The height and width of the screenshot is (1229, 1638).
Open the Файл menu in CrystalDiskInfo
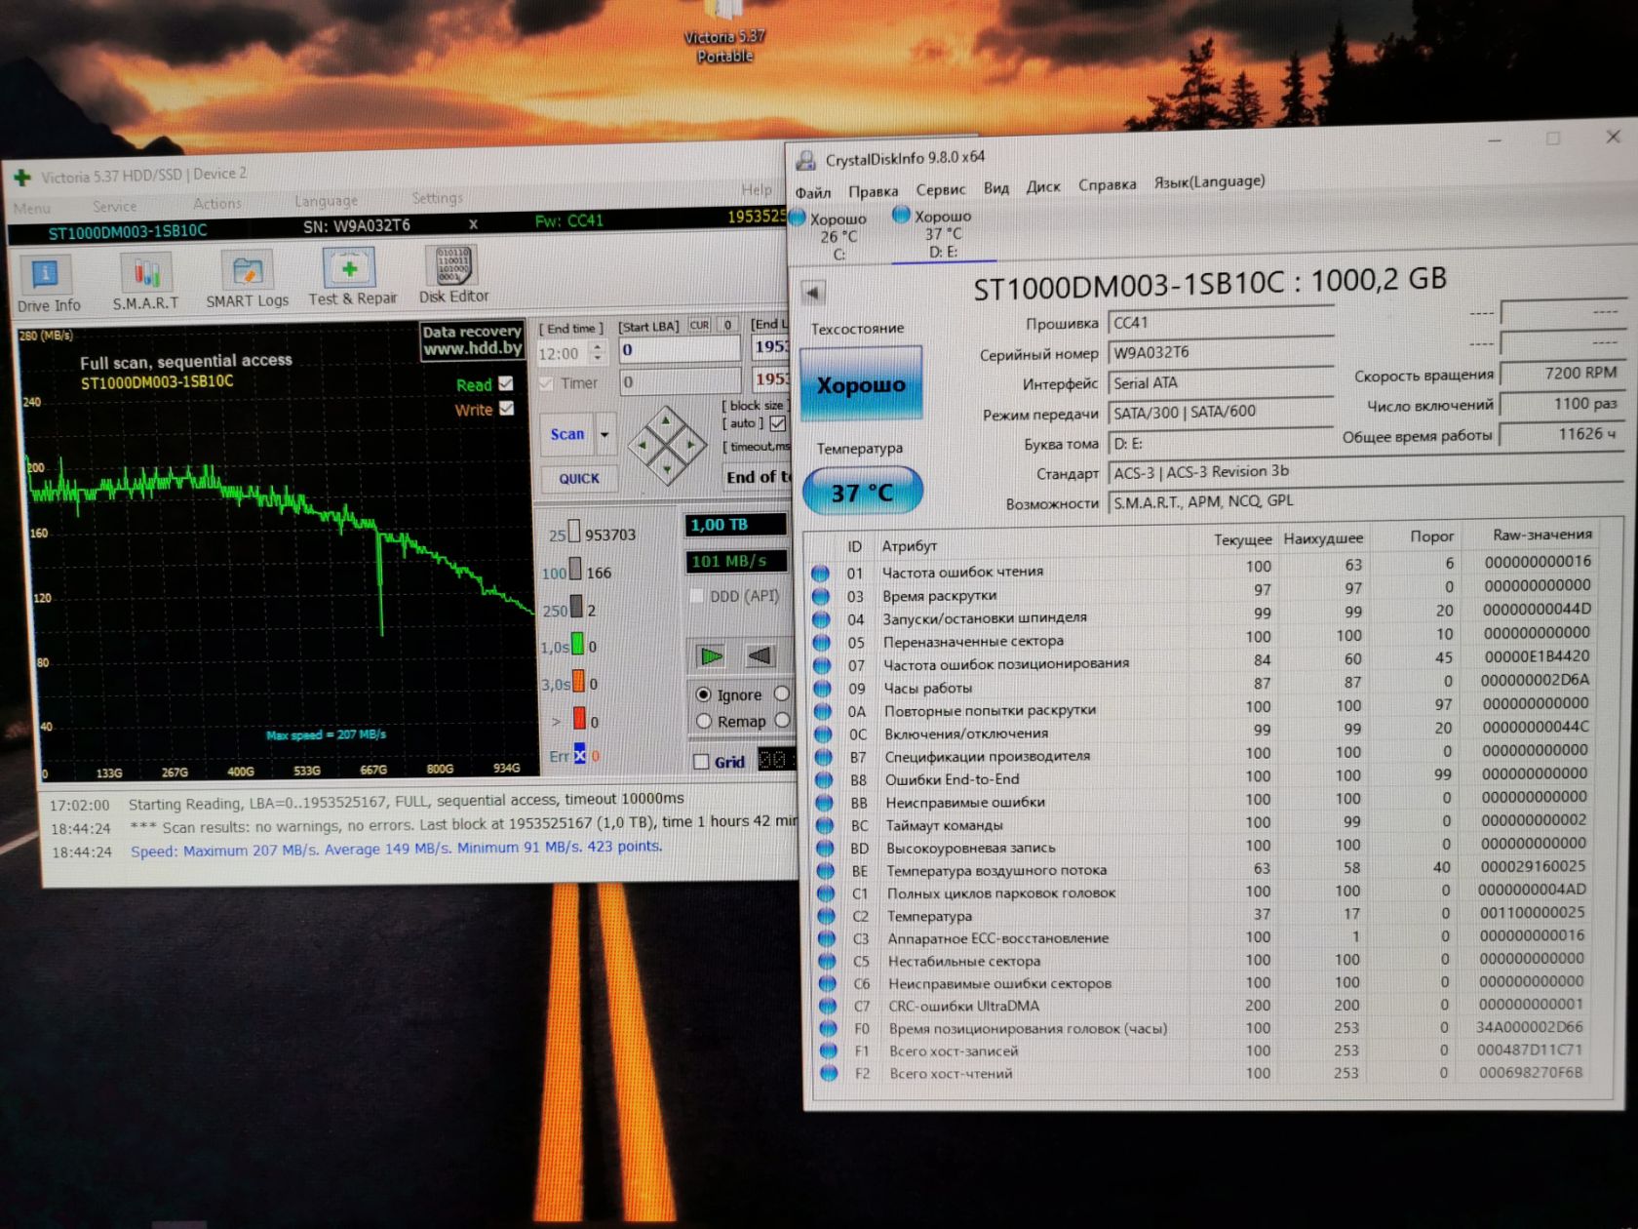click(812, 192)
